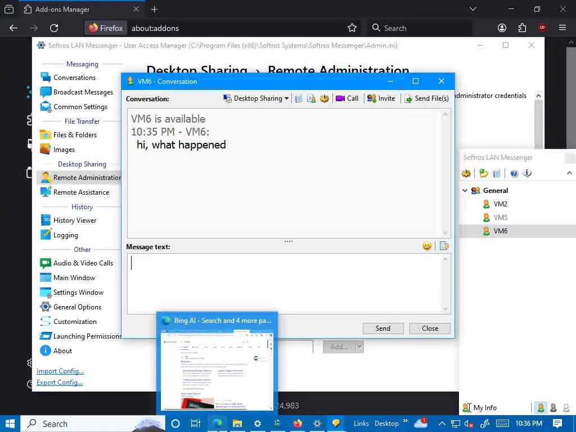Bookmark page with Firefox star icon
This screenshot has width=576, height=432.
click(x=352, y=28)
